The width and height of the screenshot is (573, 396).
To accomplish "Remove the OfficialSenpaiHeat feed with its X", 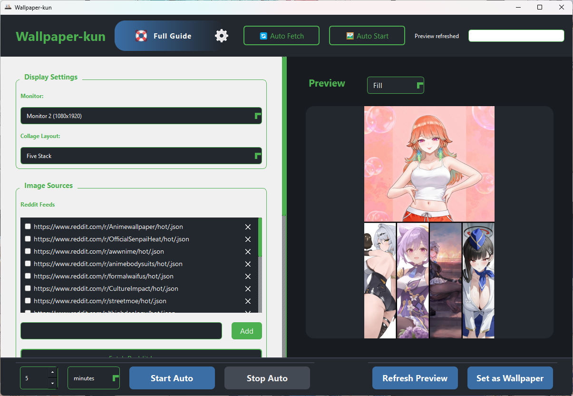I will (248, 239).
